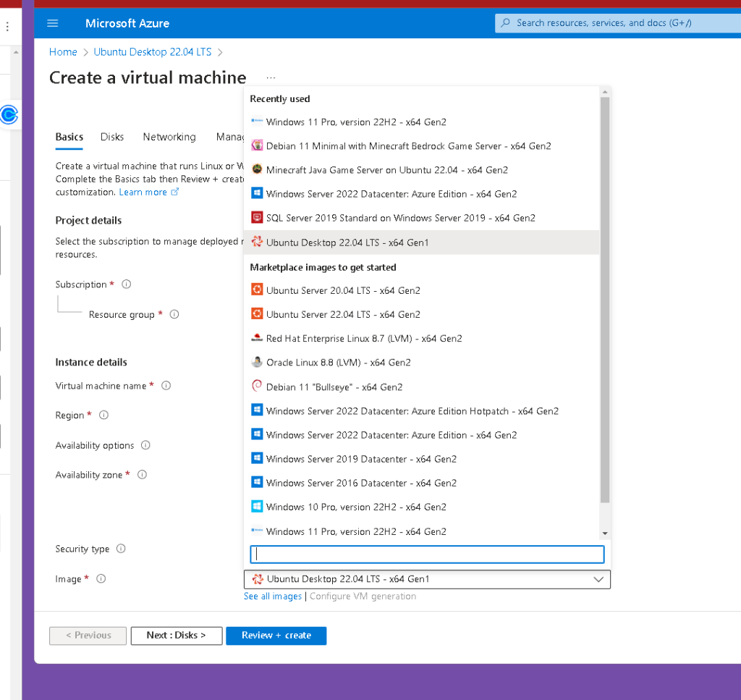Click the Debian Minecraft Bedrock image icon
The image size is (741, 700).
pos(257,146)
